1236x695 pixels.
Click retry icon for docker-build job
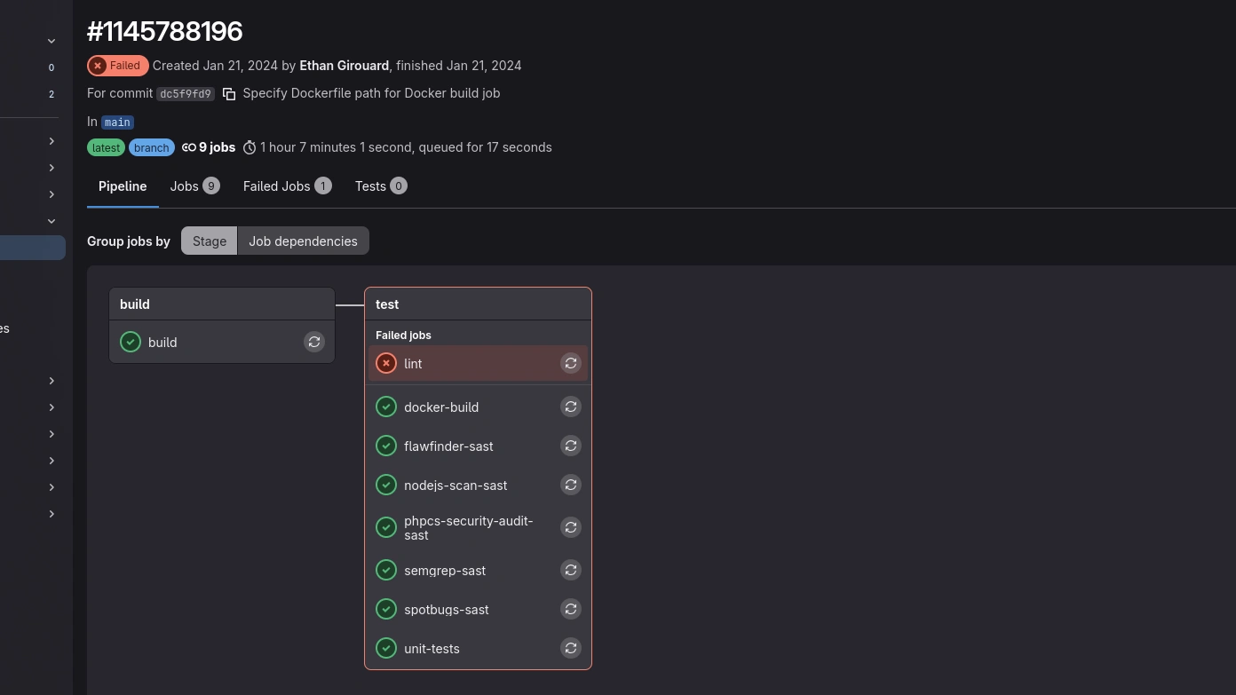(571, 407)
